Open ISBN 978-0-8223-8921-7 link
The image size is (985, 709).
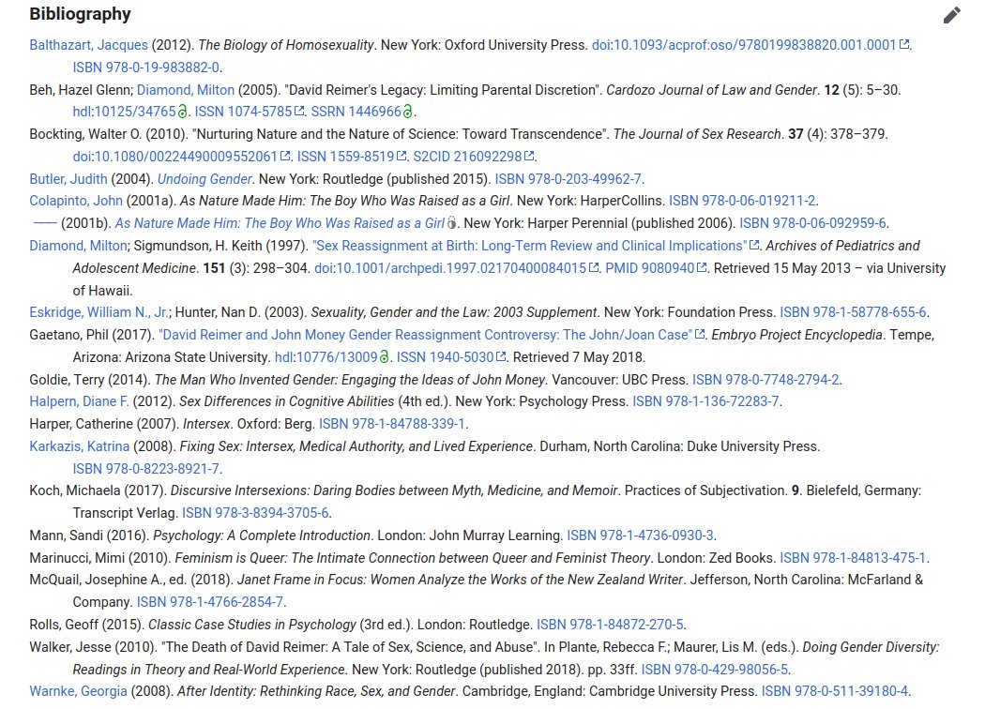click(145, 469)
